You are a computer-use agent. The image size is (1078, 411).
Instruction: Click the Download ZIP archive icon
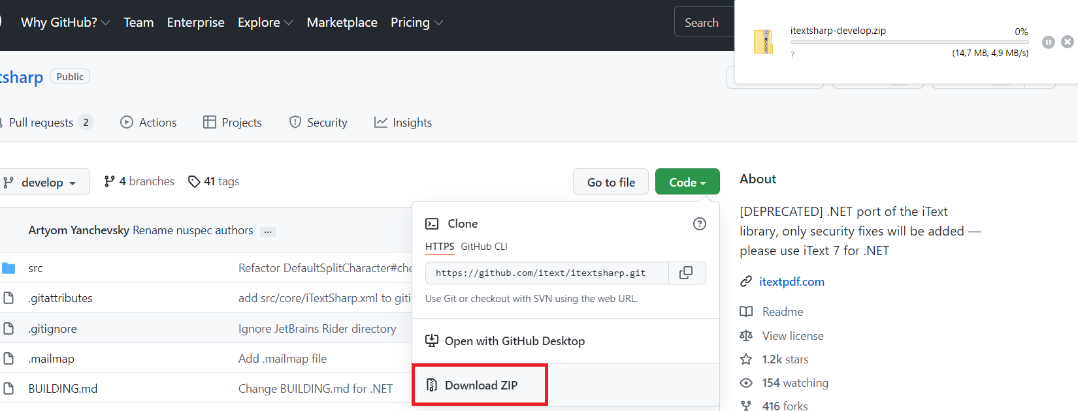[432, 385]
